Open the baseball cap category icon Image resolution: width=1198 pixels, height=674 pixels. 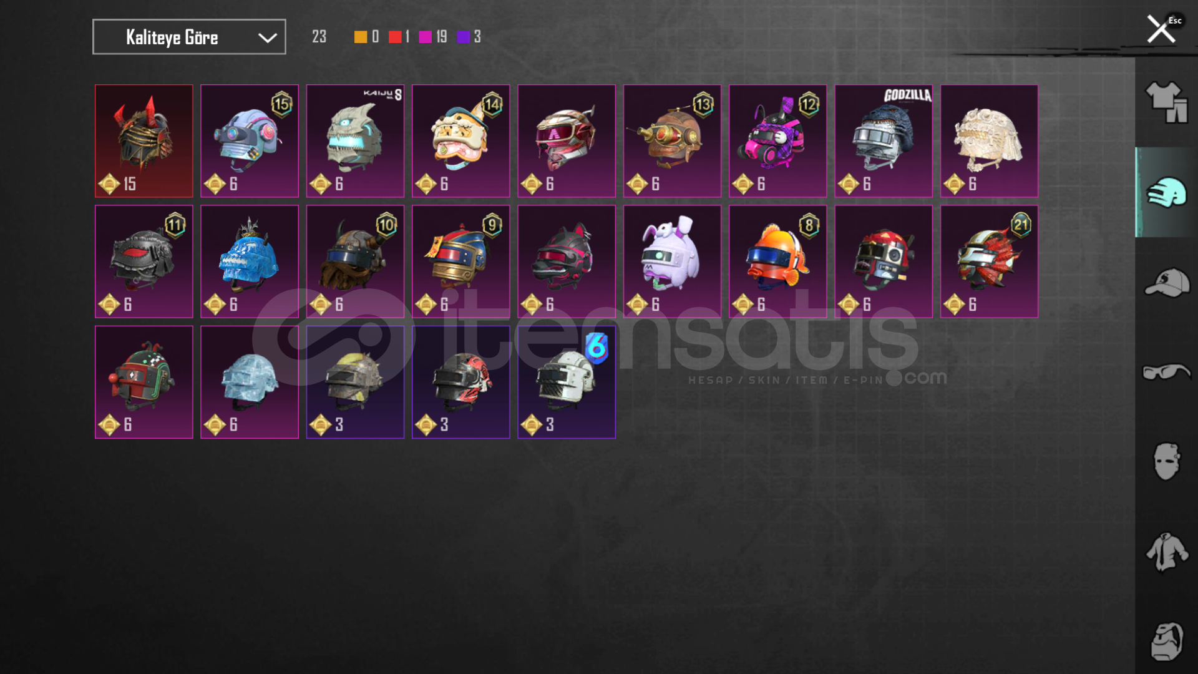1166,283
